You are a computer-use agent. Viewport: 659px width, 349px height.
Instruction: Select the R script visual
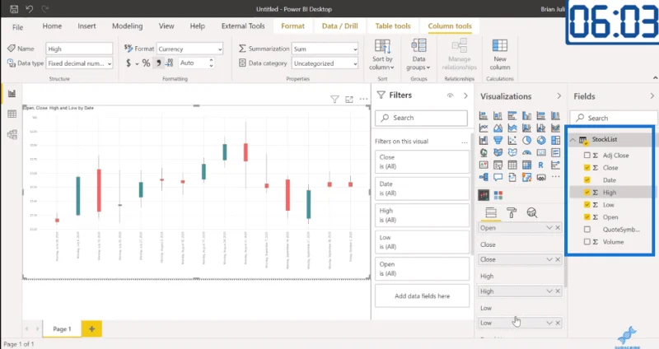(x=541, y=165)
